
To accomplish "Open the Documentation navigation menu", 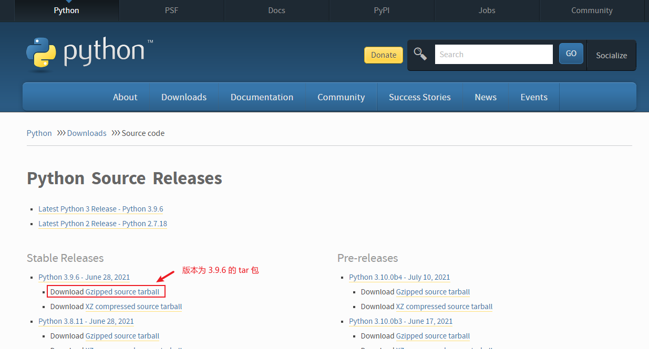I will [x=262, y=97].
